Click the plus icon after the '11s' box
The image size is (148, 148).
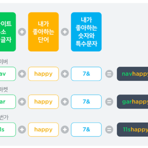click(x=22, y=129)
